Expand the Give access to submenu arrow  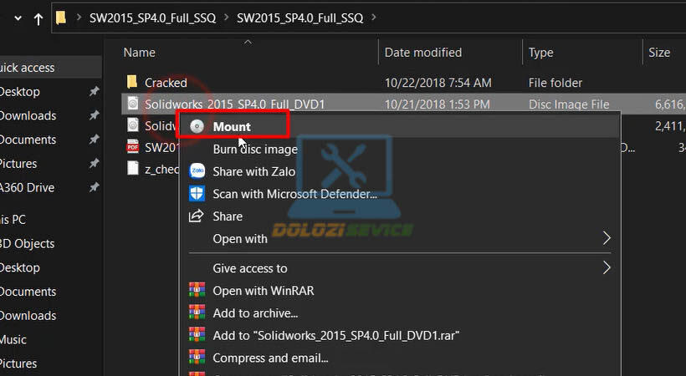coord(607,268)
